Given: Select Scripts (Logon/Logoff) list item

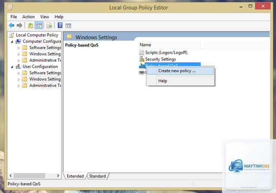Looking at the screenshot, I should 166,53.
